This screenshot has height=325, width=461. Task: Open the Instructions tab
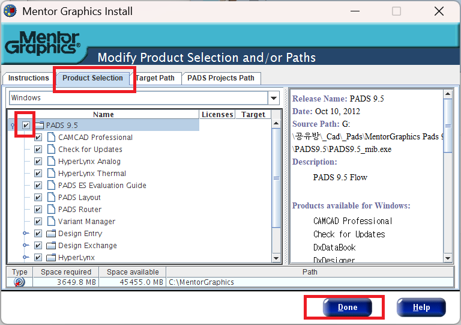29,78
